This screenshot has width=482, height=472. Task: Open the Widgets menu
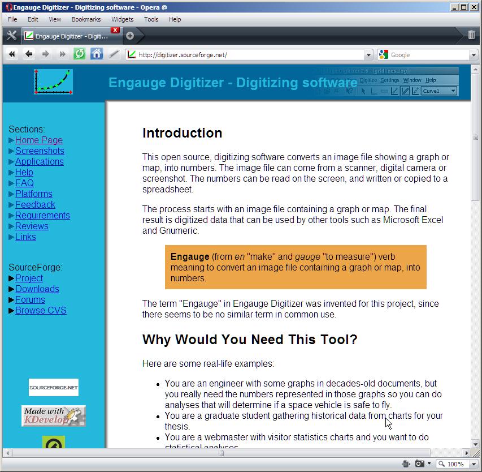tap(123, 19)
